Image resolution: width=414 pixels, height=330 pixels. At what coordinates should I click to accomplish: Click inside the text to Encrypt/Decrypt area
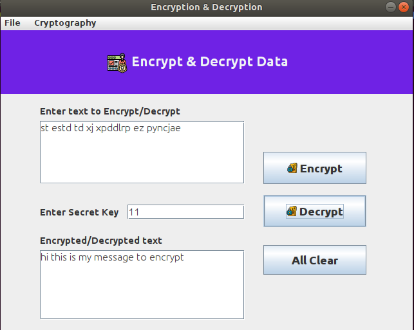142,152
